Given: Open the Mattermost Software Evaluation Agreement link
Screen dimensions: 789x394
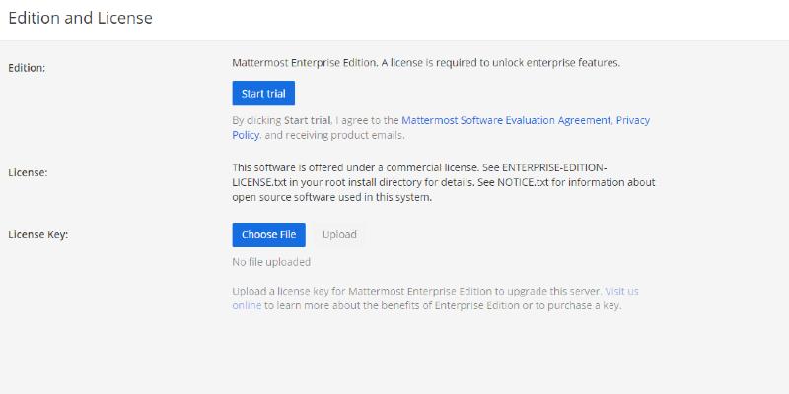Looking at the screenshot, I should tap(506, 120).
